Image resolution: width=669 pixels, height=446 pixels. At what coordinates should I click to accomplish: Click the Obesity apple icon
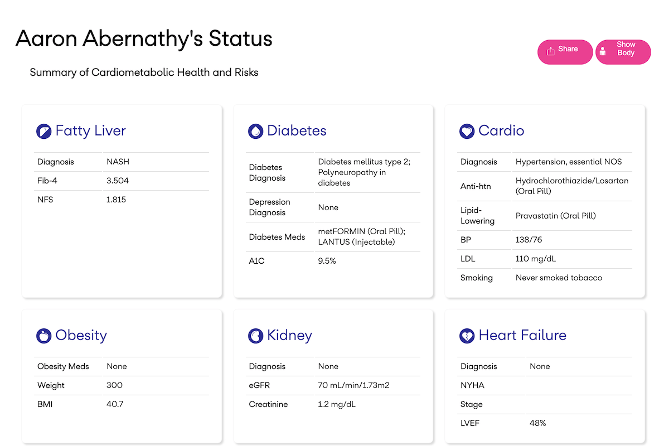43,336
